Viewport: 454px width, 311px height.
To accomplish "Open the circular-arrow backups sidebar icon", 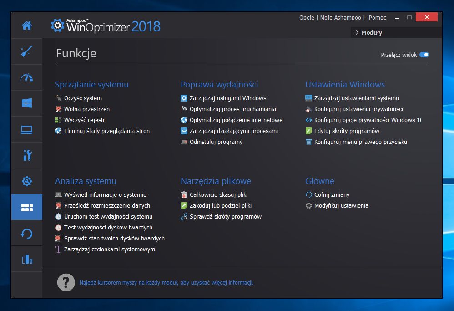I will (27, 234).
